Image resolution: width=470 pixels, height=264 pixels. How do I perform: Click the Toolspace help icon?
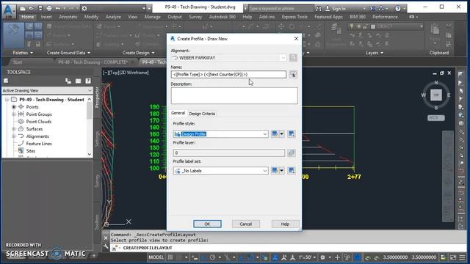click(88, 81)
